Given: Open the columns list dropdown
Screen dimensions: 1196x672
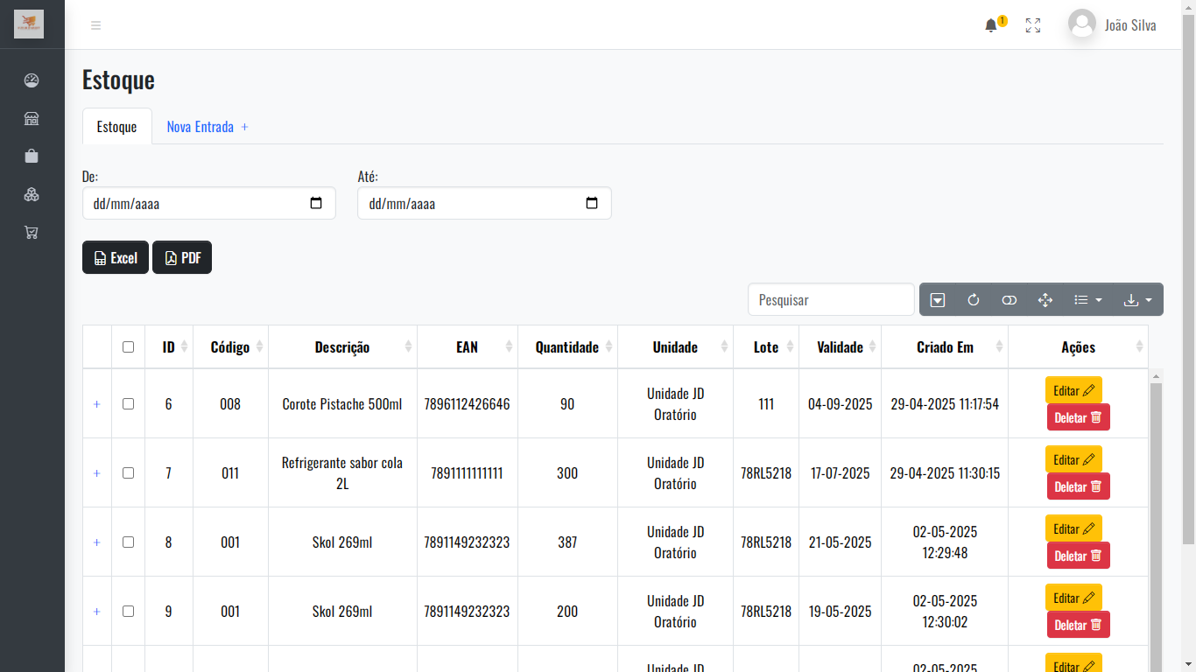Looking at the screenshot, I should click(x=1087, y=300).
